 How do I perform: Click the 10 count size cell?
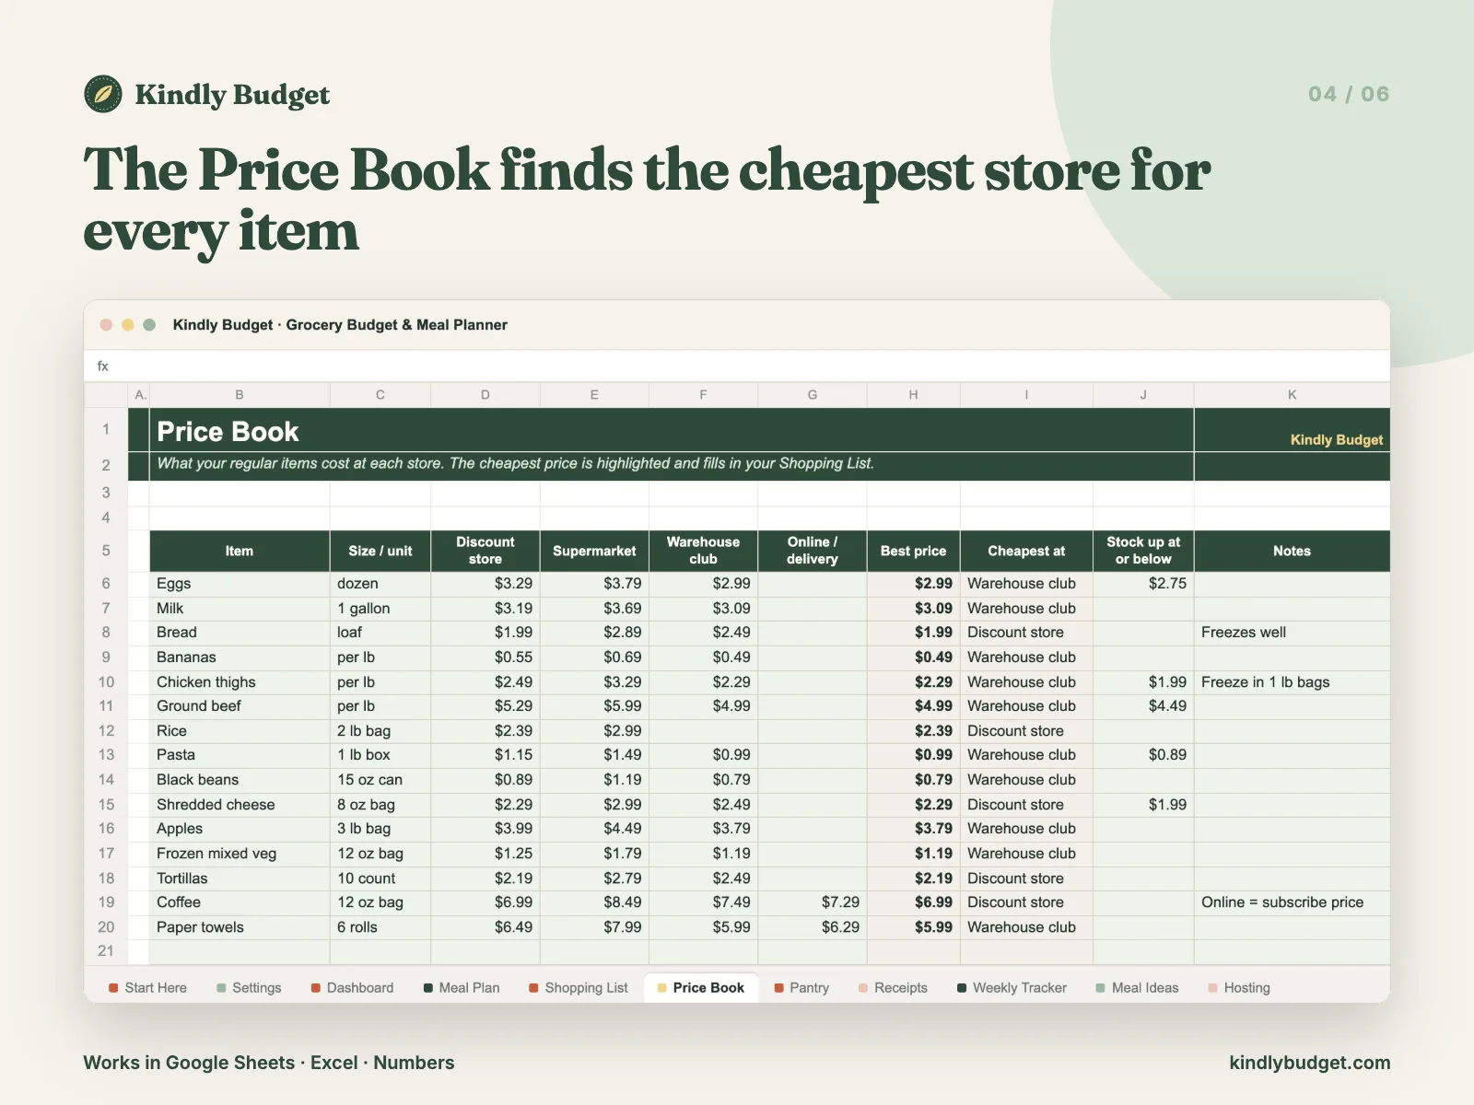tap(380, 878)
